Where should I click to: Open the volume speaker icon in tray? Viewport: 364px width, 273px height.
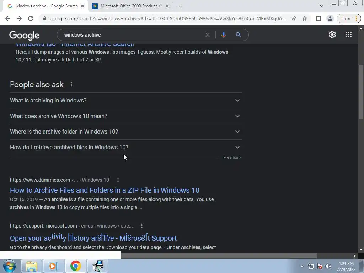[x=328, y=266]
